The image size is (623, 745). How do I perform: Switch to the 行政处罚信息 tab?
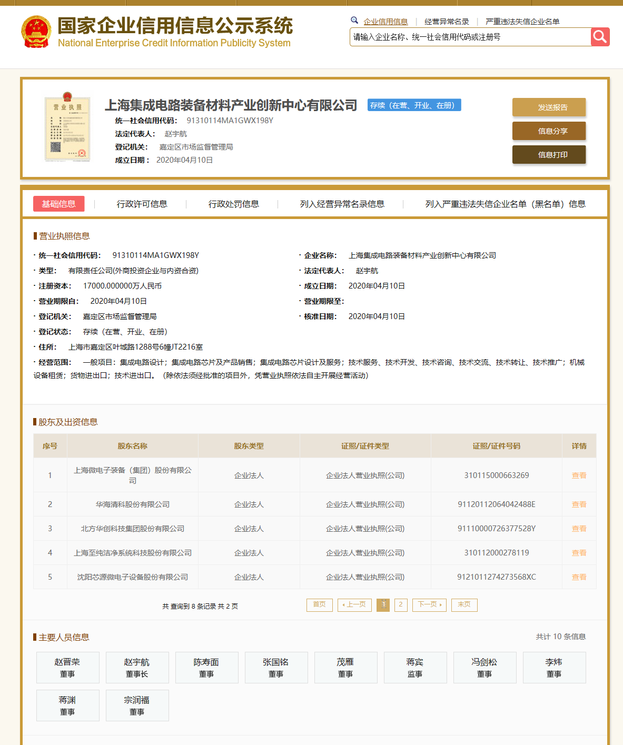(x=233, y=204)
